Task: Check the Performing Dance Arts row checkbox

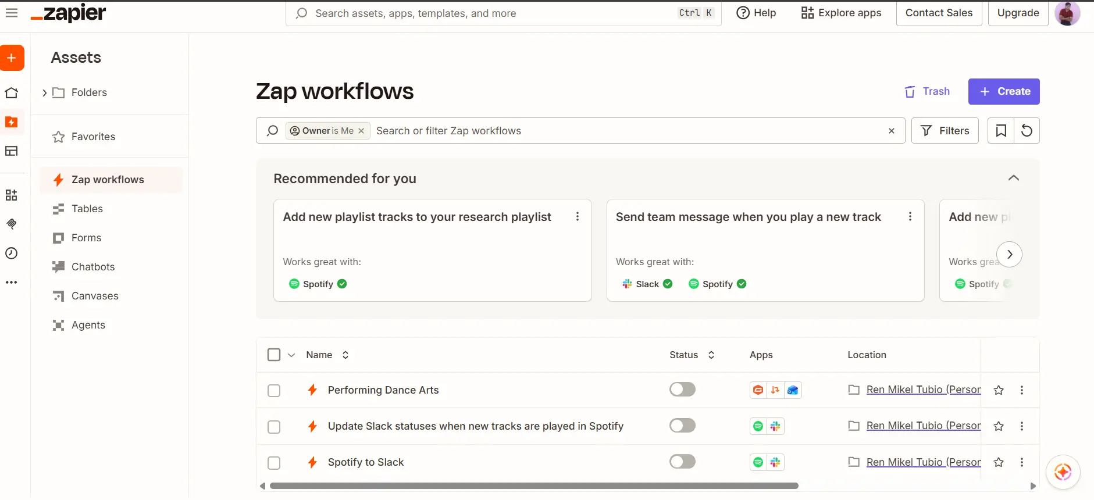Action: (274, 391)
